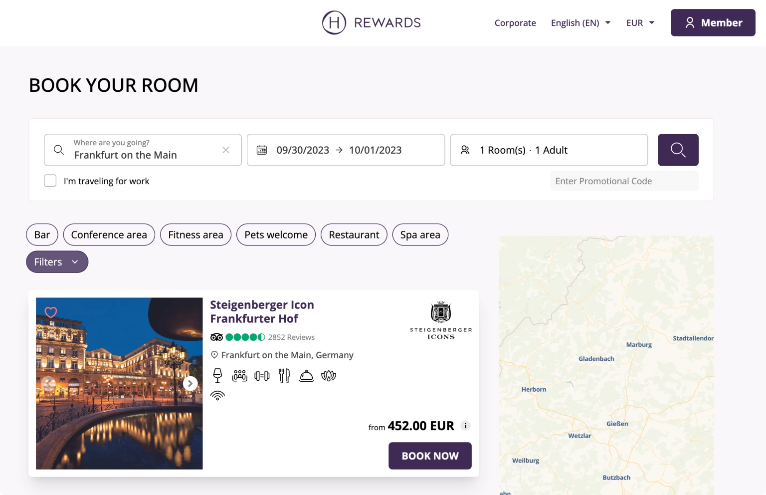Click the H Rewards logo

tap(372, 22)
